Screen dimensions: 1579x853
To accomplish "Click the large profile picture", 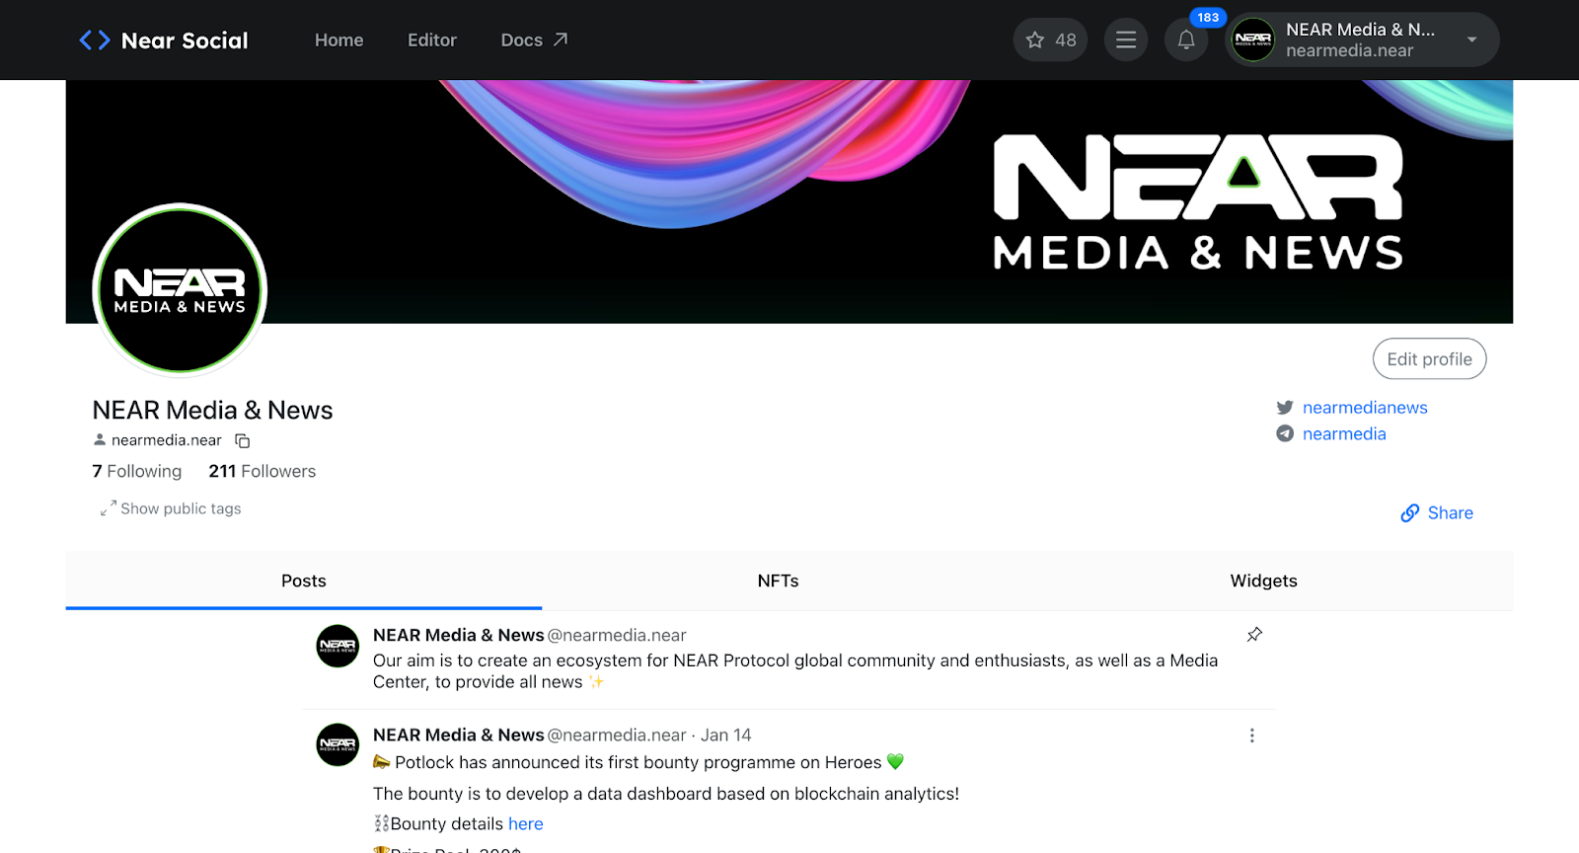I will pyautogui.click(x=180, y=291).
